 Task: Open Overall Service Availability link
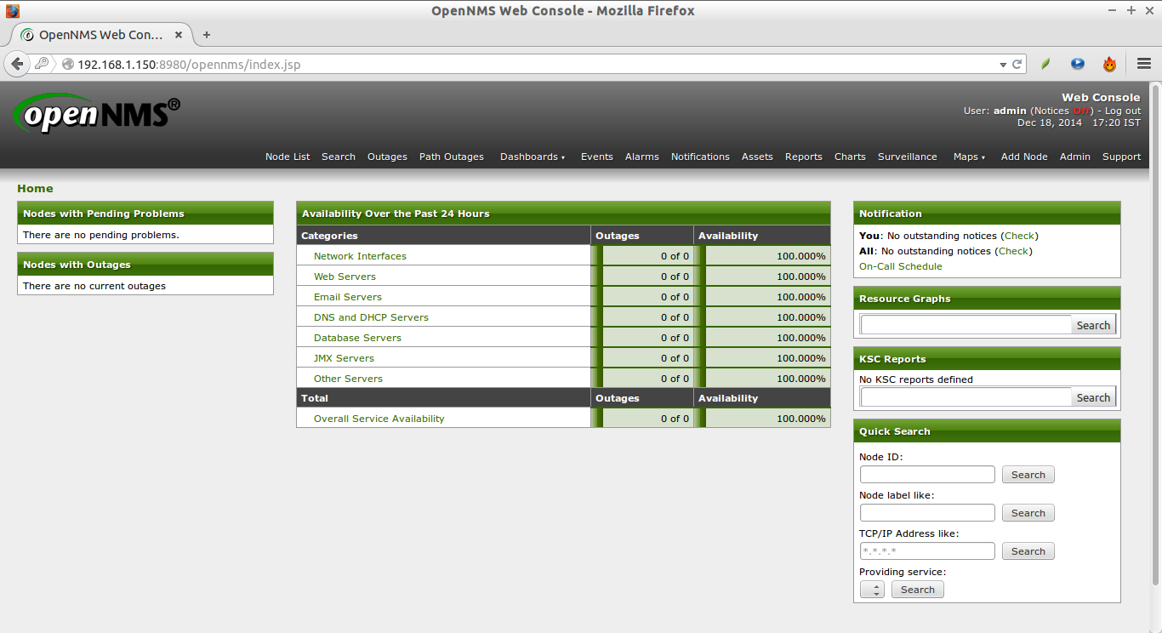[379, 419]
